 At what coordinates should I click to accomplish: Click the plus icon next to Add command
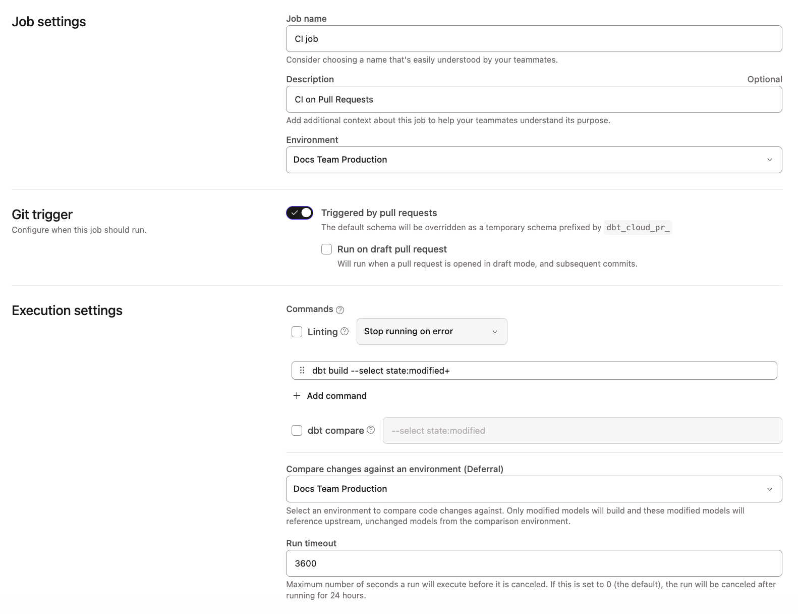(x=296, y=396)
